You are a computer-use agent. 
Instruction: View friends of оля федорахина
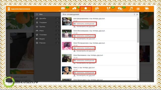pyautogui.click(x=84, y=26)
